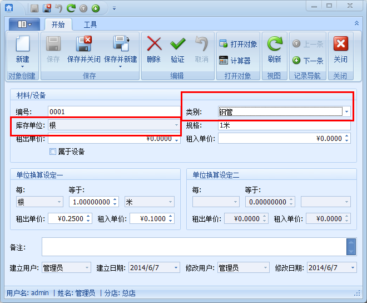
Task: Check the 属于设备 checkbox
Action: (x=53, y=151)
